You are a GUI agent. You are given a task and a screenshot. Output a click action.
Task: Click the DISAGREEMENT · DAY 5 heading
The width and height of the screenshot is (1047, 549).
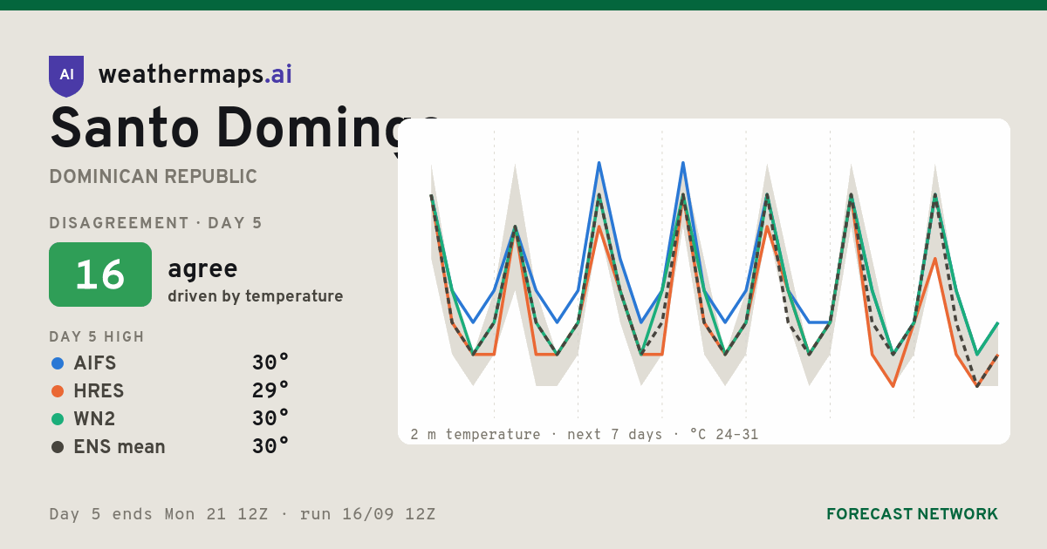(155, 223)
